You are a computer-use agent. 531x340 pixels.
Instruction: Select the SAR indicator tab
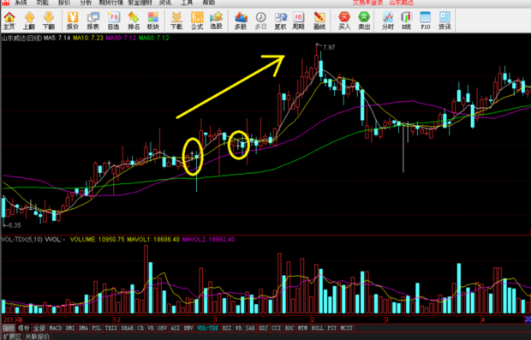coord(251,328)
